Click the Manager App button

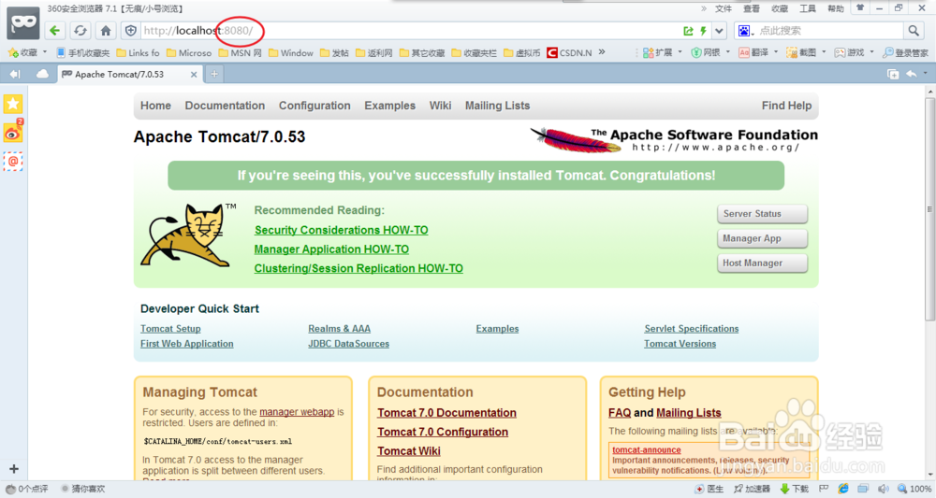coord(762,238)
